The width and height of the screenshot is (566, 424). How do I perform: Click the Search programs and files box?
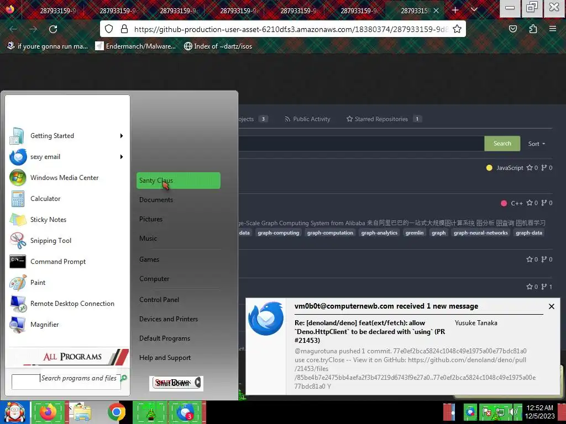66,381
